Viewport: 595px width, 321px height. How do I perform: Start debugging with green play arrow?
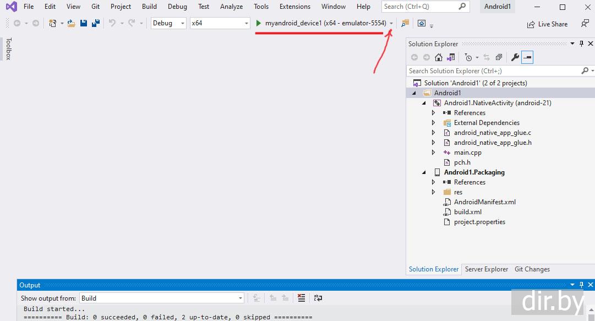(259, 23)
